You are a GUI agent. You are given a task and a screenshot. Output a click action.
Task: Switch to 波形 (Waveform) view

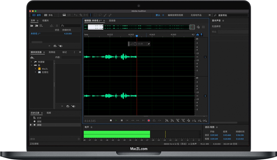[x=36, y=15]
